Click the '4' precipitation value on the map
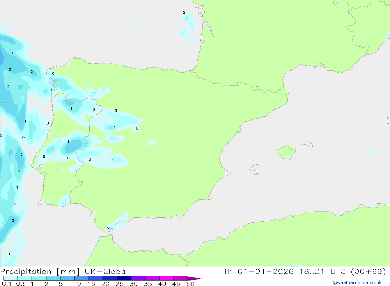Image resolution: width=390 pixels, height=286 pixels. (6, 103)
